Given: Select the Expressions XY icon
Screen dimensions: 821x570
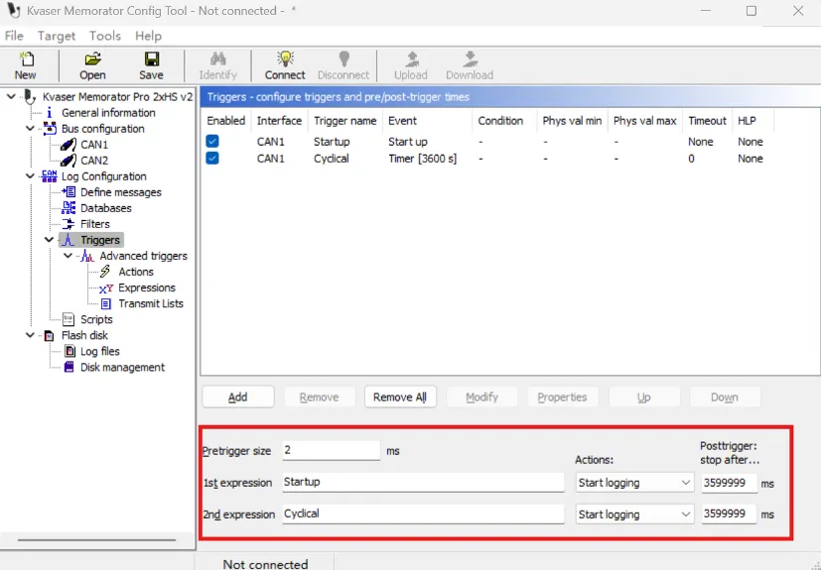Looking at the screenshot, I should click(106, 288).
